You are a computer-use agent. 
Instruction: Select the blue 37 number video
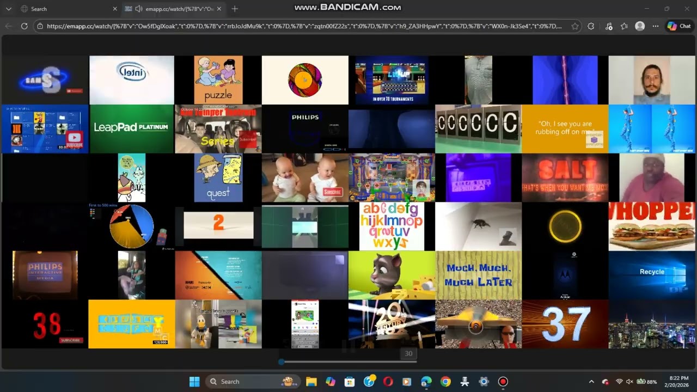coord(565,324)
